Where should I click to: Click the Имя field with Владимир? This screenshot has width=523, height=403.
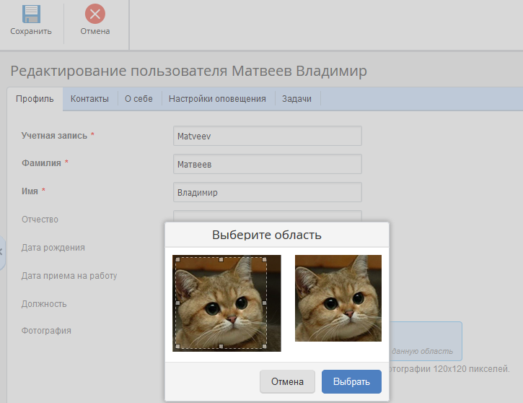pyautogui.click(x=267, y=192)
